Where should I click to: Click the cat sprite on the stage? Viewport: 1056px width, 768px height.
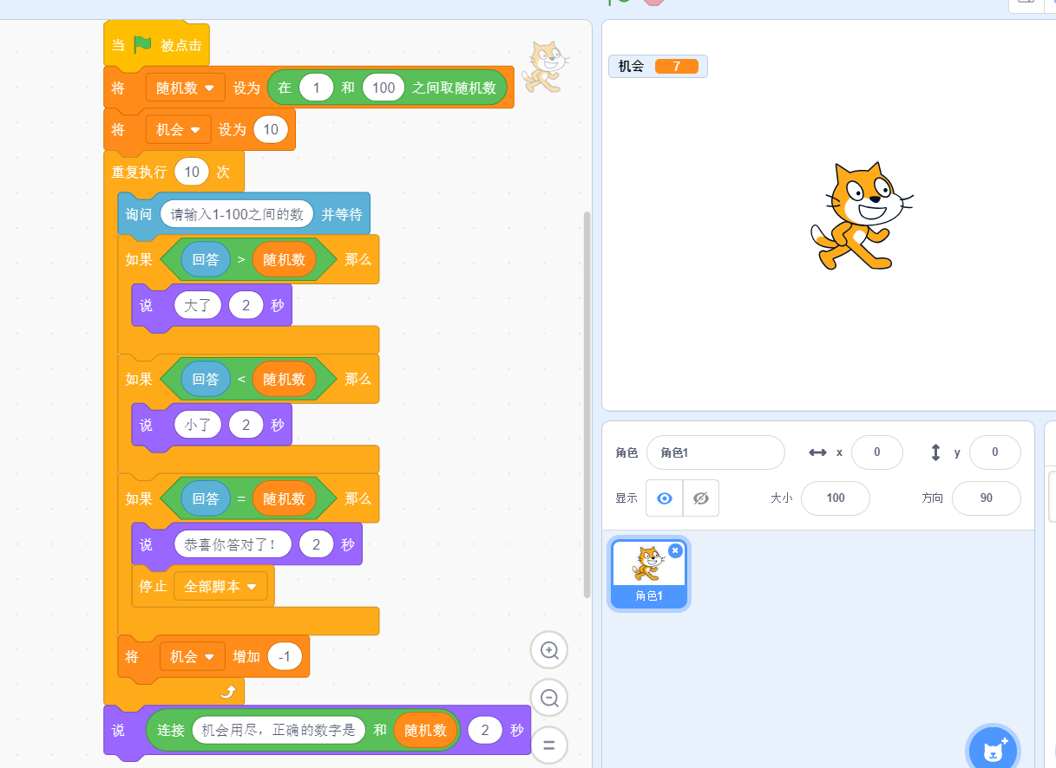pyautogui.click(x=861, y=216)
